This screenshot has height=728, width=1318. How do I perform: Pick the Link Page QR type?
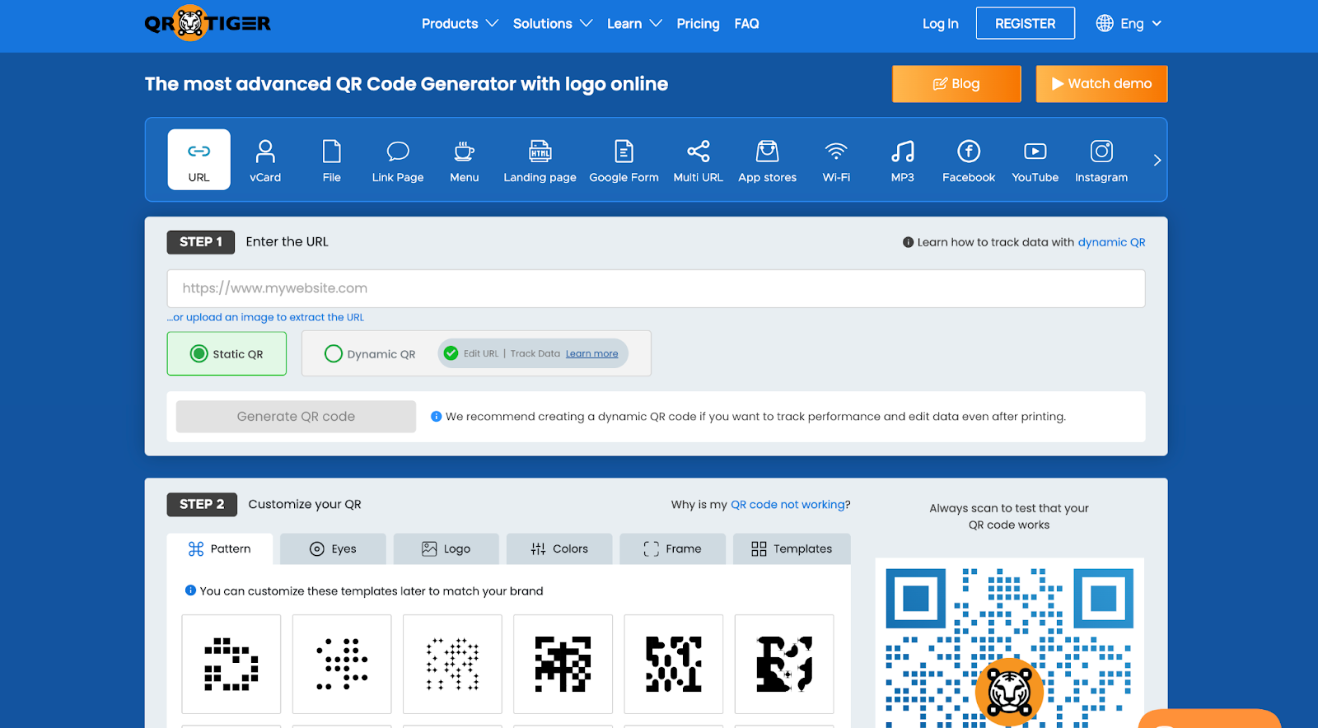(x=398, y=160)
